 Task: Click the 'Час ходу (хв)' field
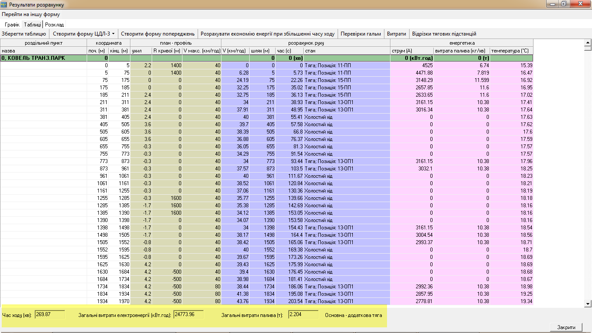click(50, 314)
